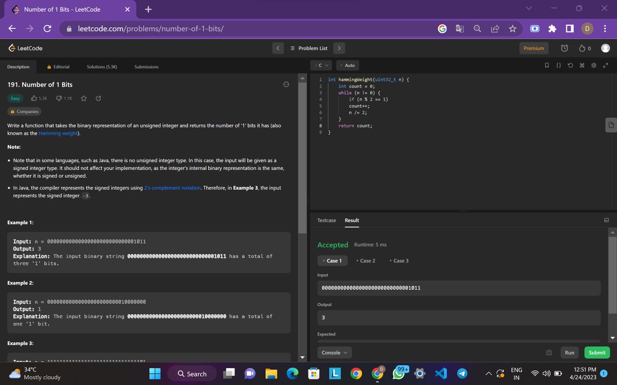Open Chrome extensions puzzle icon
This screenshot has height=385, width=617.
553,29
